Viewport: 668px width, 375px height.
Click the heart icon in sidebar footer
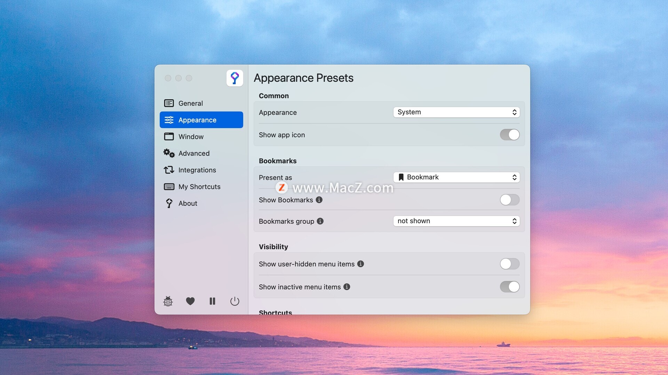pyautogui.click(x=190, y=301)
